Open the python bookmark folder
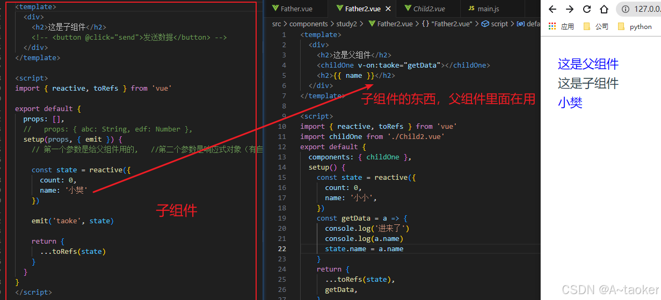661x300 pixels. coord(635,26)
